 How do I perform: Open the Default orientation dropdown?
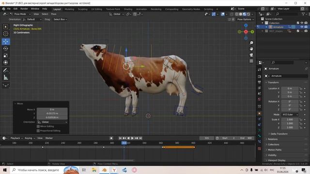(32, 19)
